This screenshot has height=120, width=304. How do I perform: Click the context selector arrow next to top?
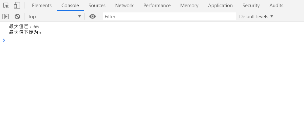(80, 16)
